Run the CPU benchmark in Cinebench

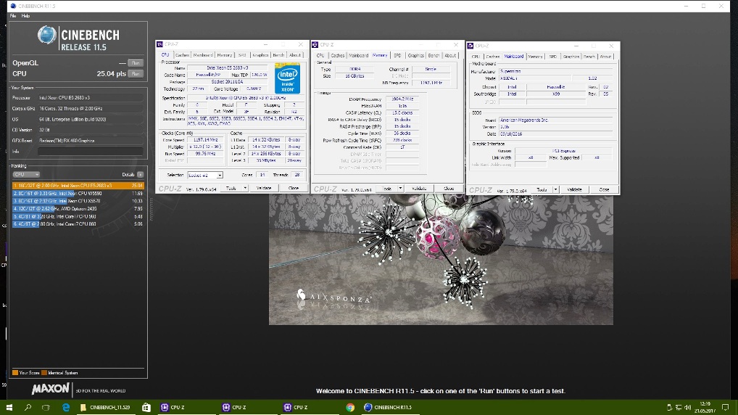(x=136, y=74)
